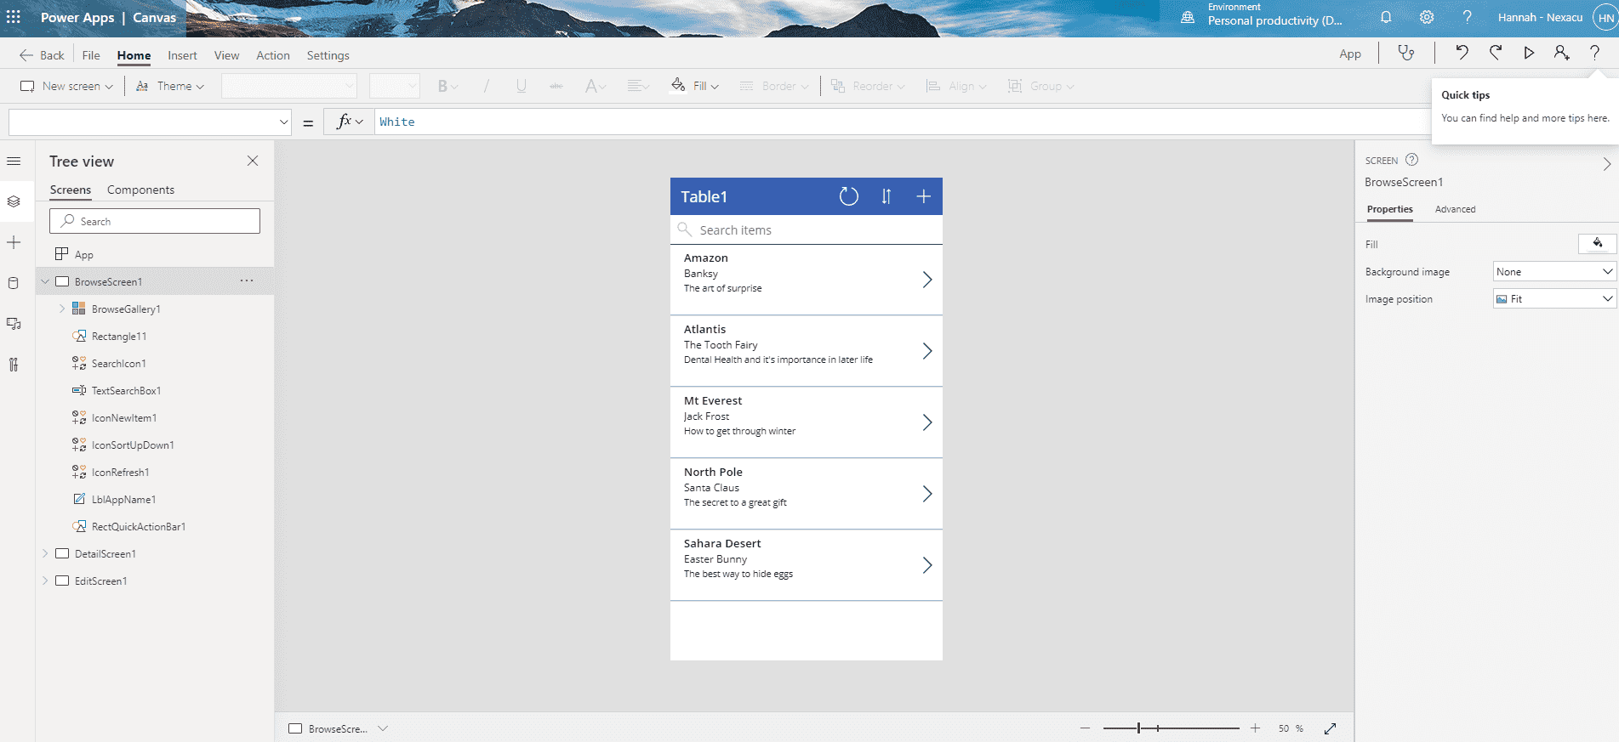Screen dimensions: 1619x742
Task: Collapse the BrowseScreen1 tree node
Action: (45, 281)
